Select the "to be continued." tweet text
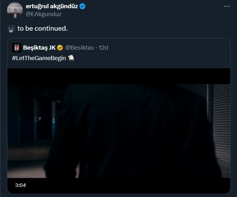The width and height of the screenshot is (237, 197). [x=42, y=28]
